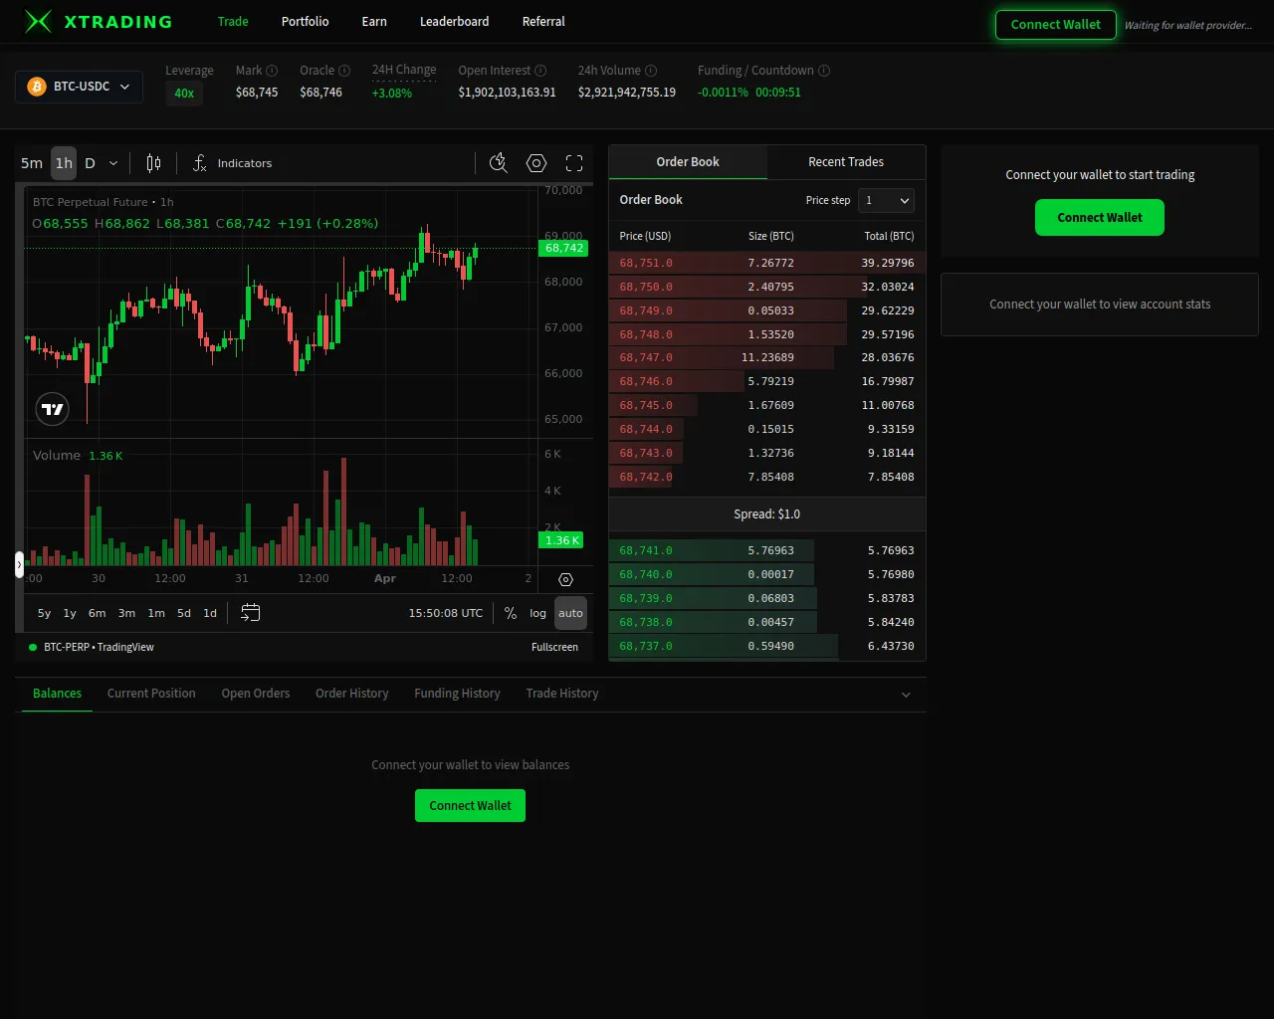This screenshot has height=1019, width=1274.
Task: Toggle the auto scale button
Action: 570,613
